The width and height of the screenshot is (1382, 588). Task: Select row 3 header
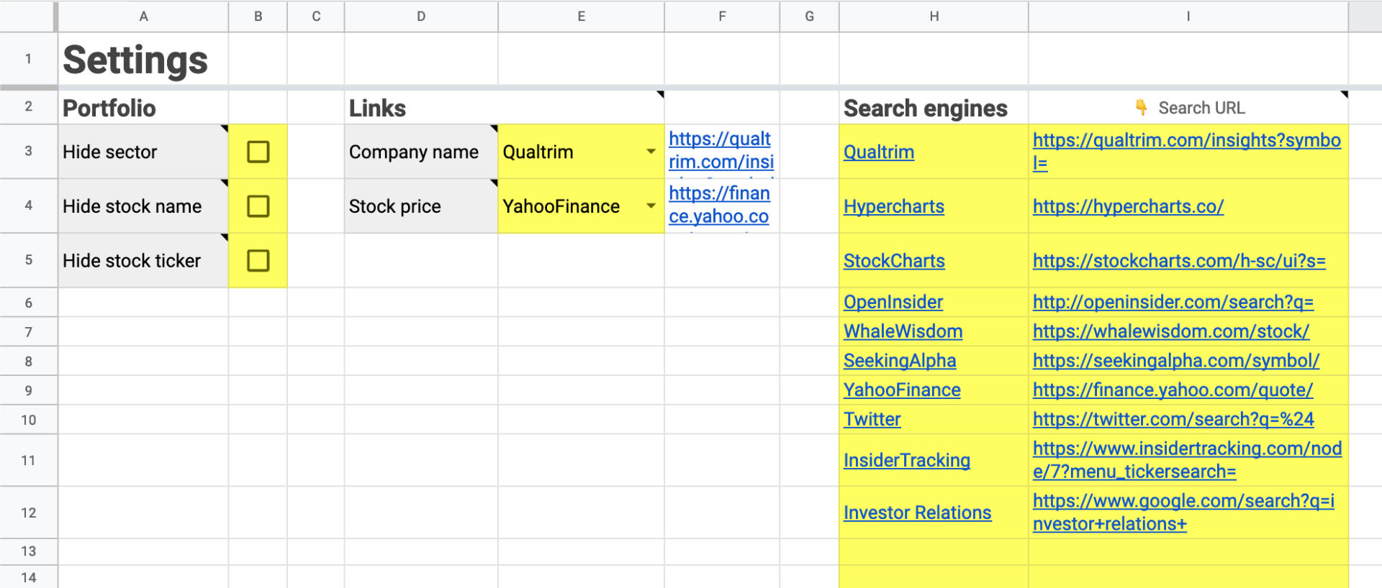tap(28, 152)
